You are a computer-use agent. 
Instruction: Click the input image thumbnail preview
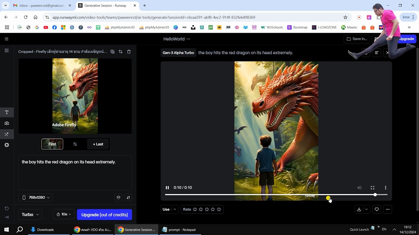(75, 96)
